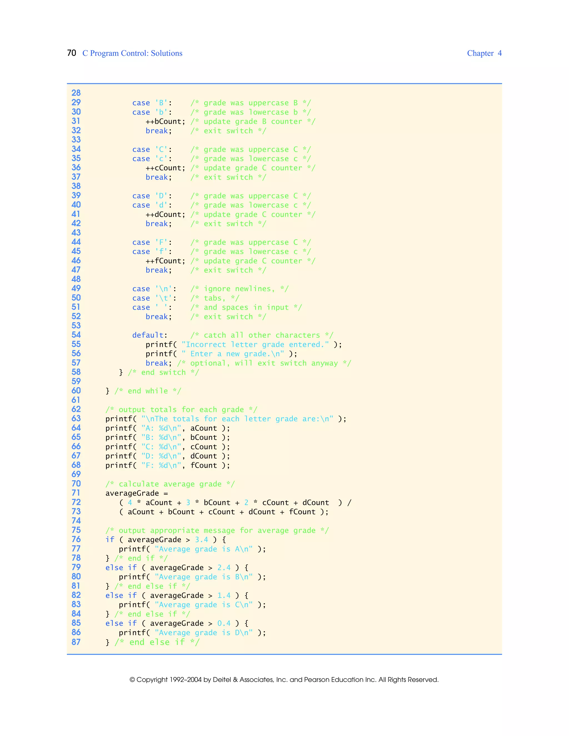Click the page number 70 in header

coord(71,53)
